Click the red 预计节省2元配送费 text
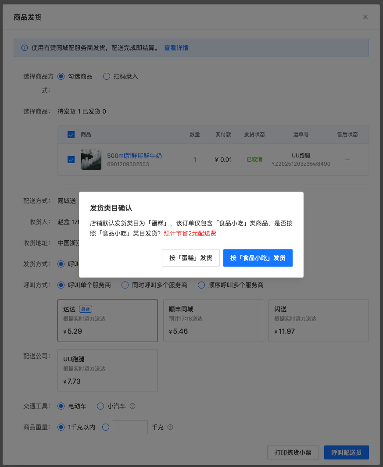The width and height of the screenshot is (383, 467). (190, 233)
